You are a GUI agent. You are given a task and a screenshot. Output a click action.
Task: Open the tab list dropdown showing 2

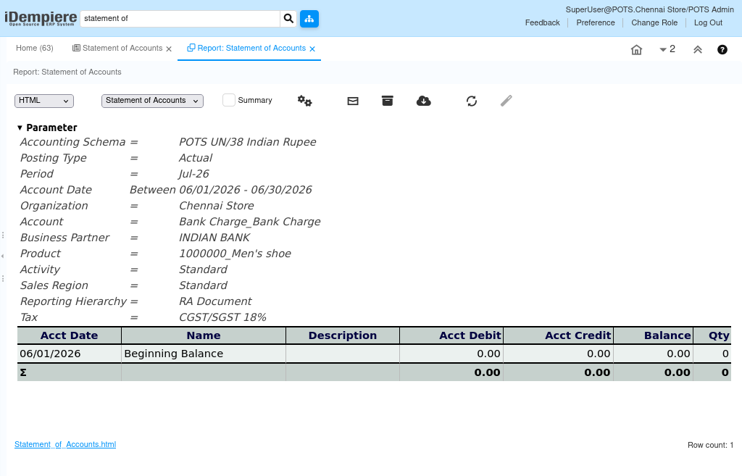(667, 49)
